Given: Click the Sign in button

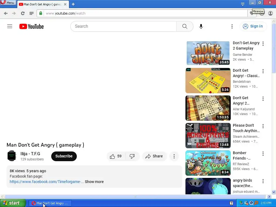Looking at the screenshot, I should pyautogui.click(x=253, y=26).
